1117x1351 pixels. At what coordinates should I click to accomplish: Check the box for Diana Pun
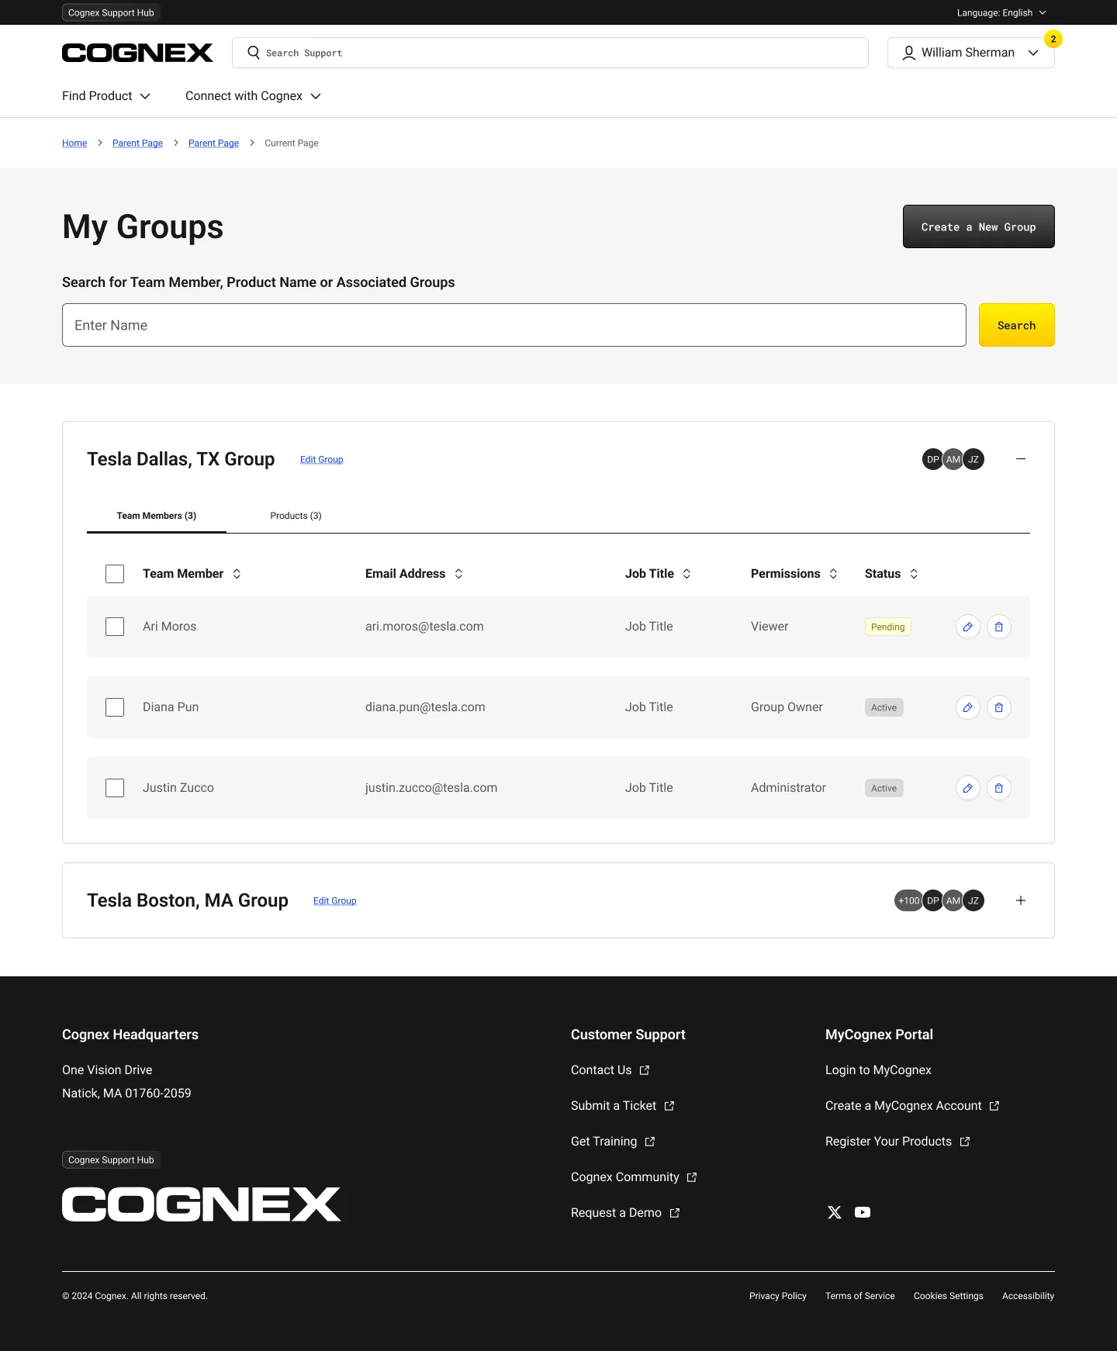115,707
